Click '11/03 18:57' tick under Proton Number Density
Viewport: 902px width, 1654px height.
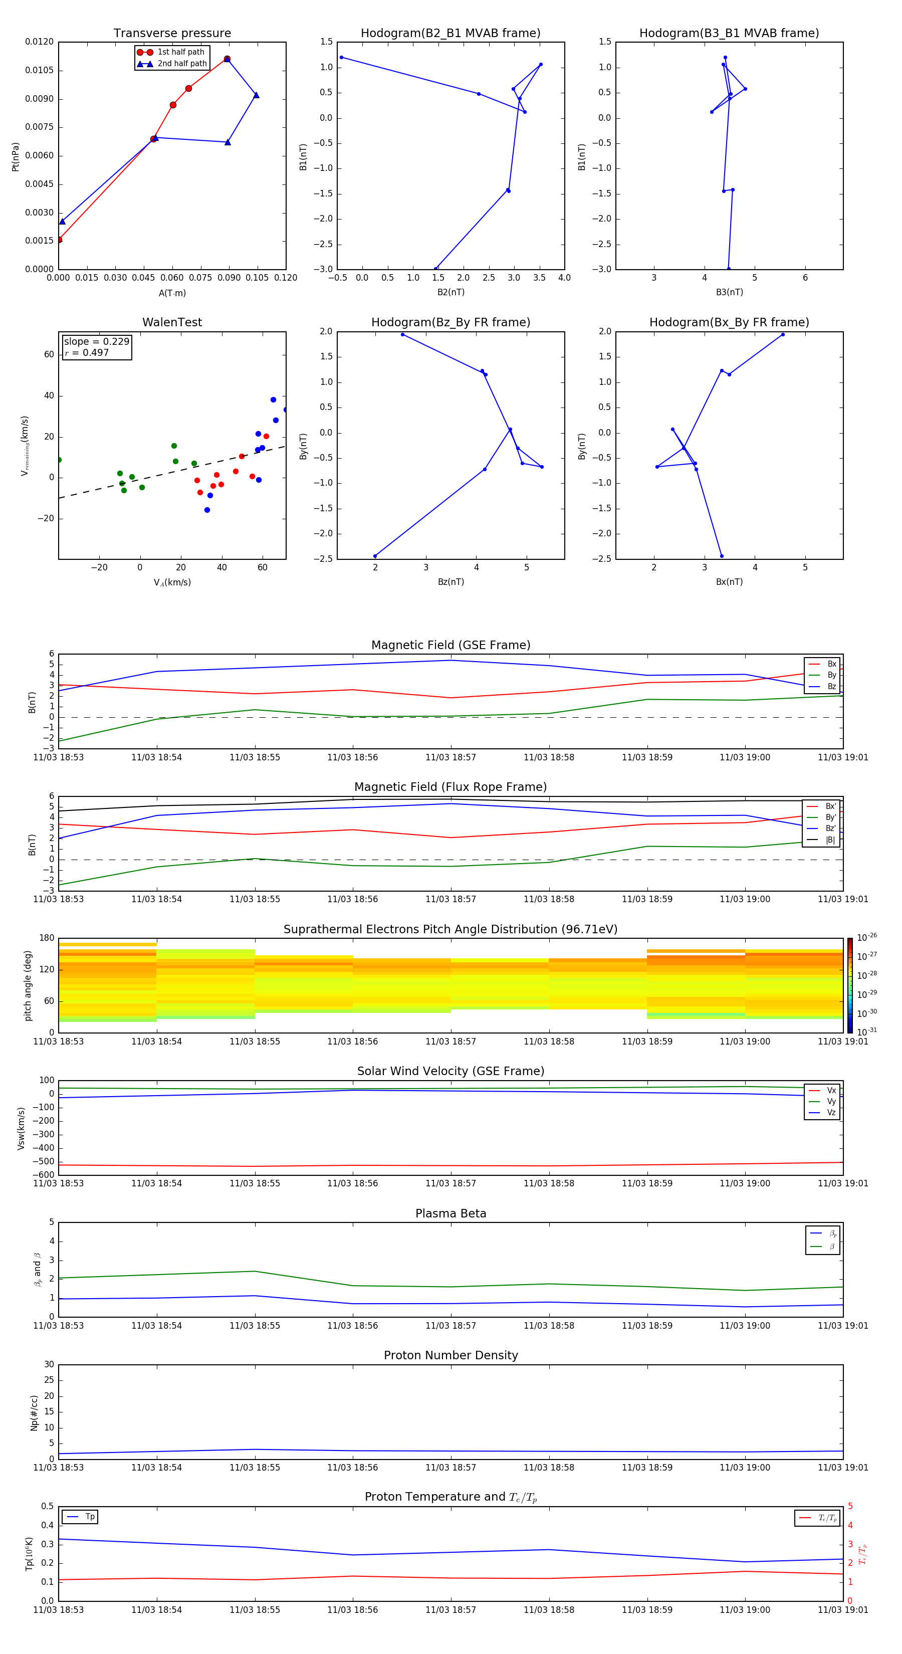(x=450, y=1468)
